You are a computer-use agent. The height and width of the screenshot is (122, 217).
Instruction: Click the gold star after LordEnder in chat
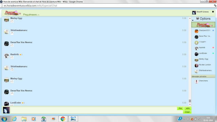point(23,103)
